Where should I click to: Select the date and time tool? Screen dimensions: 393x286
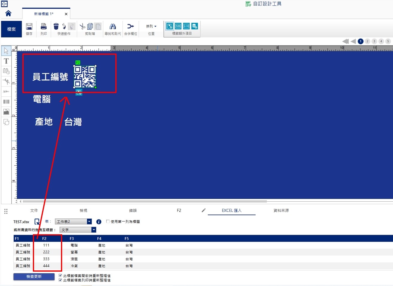point(6,71)
